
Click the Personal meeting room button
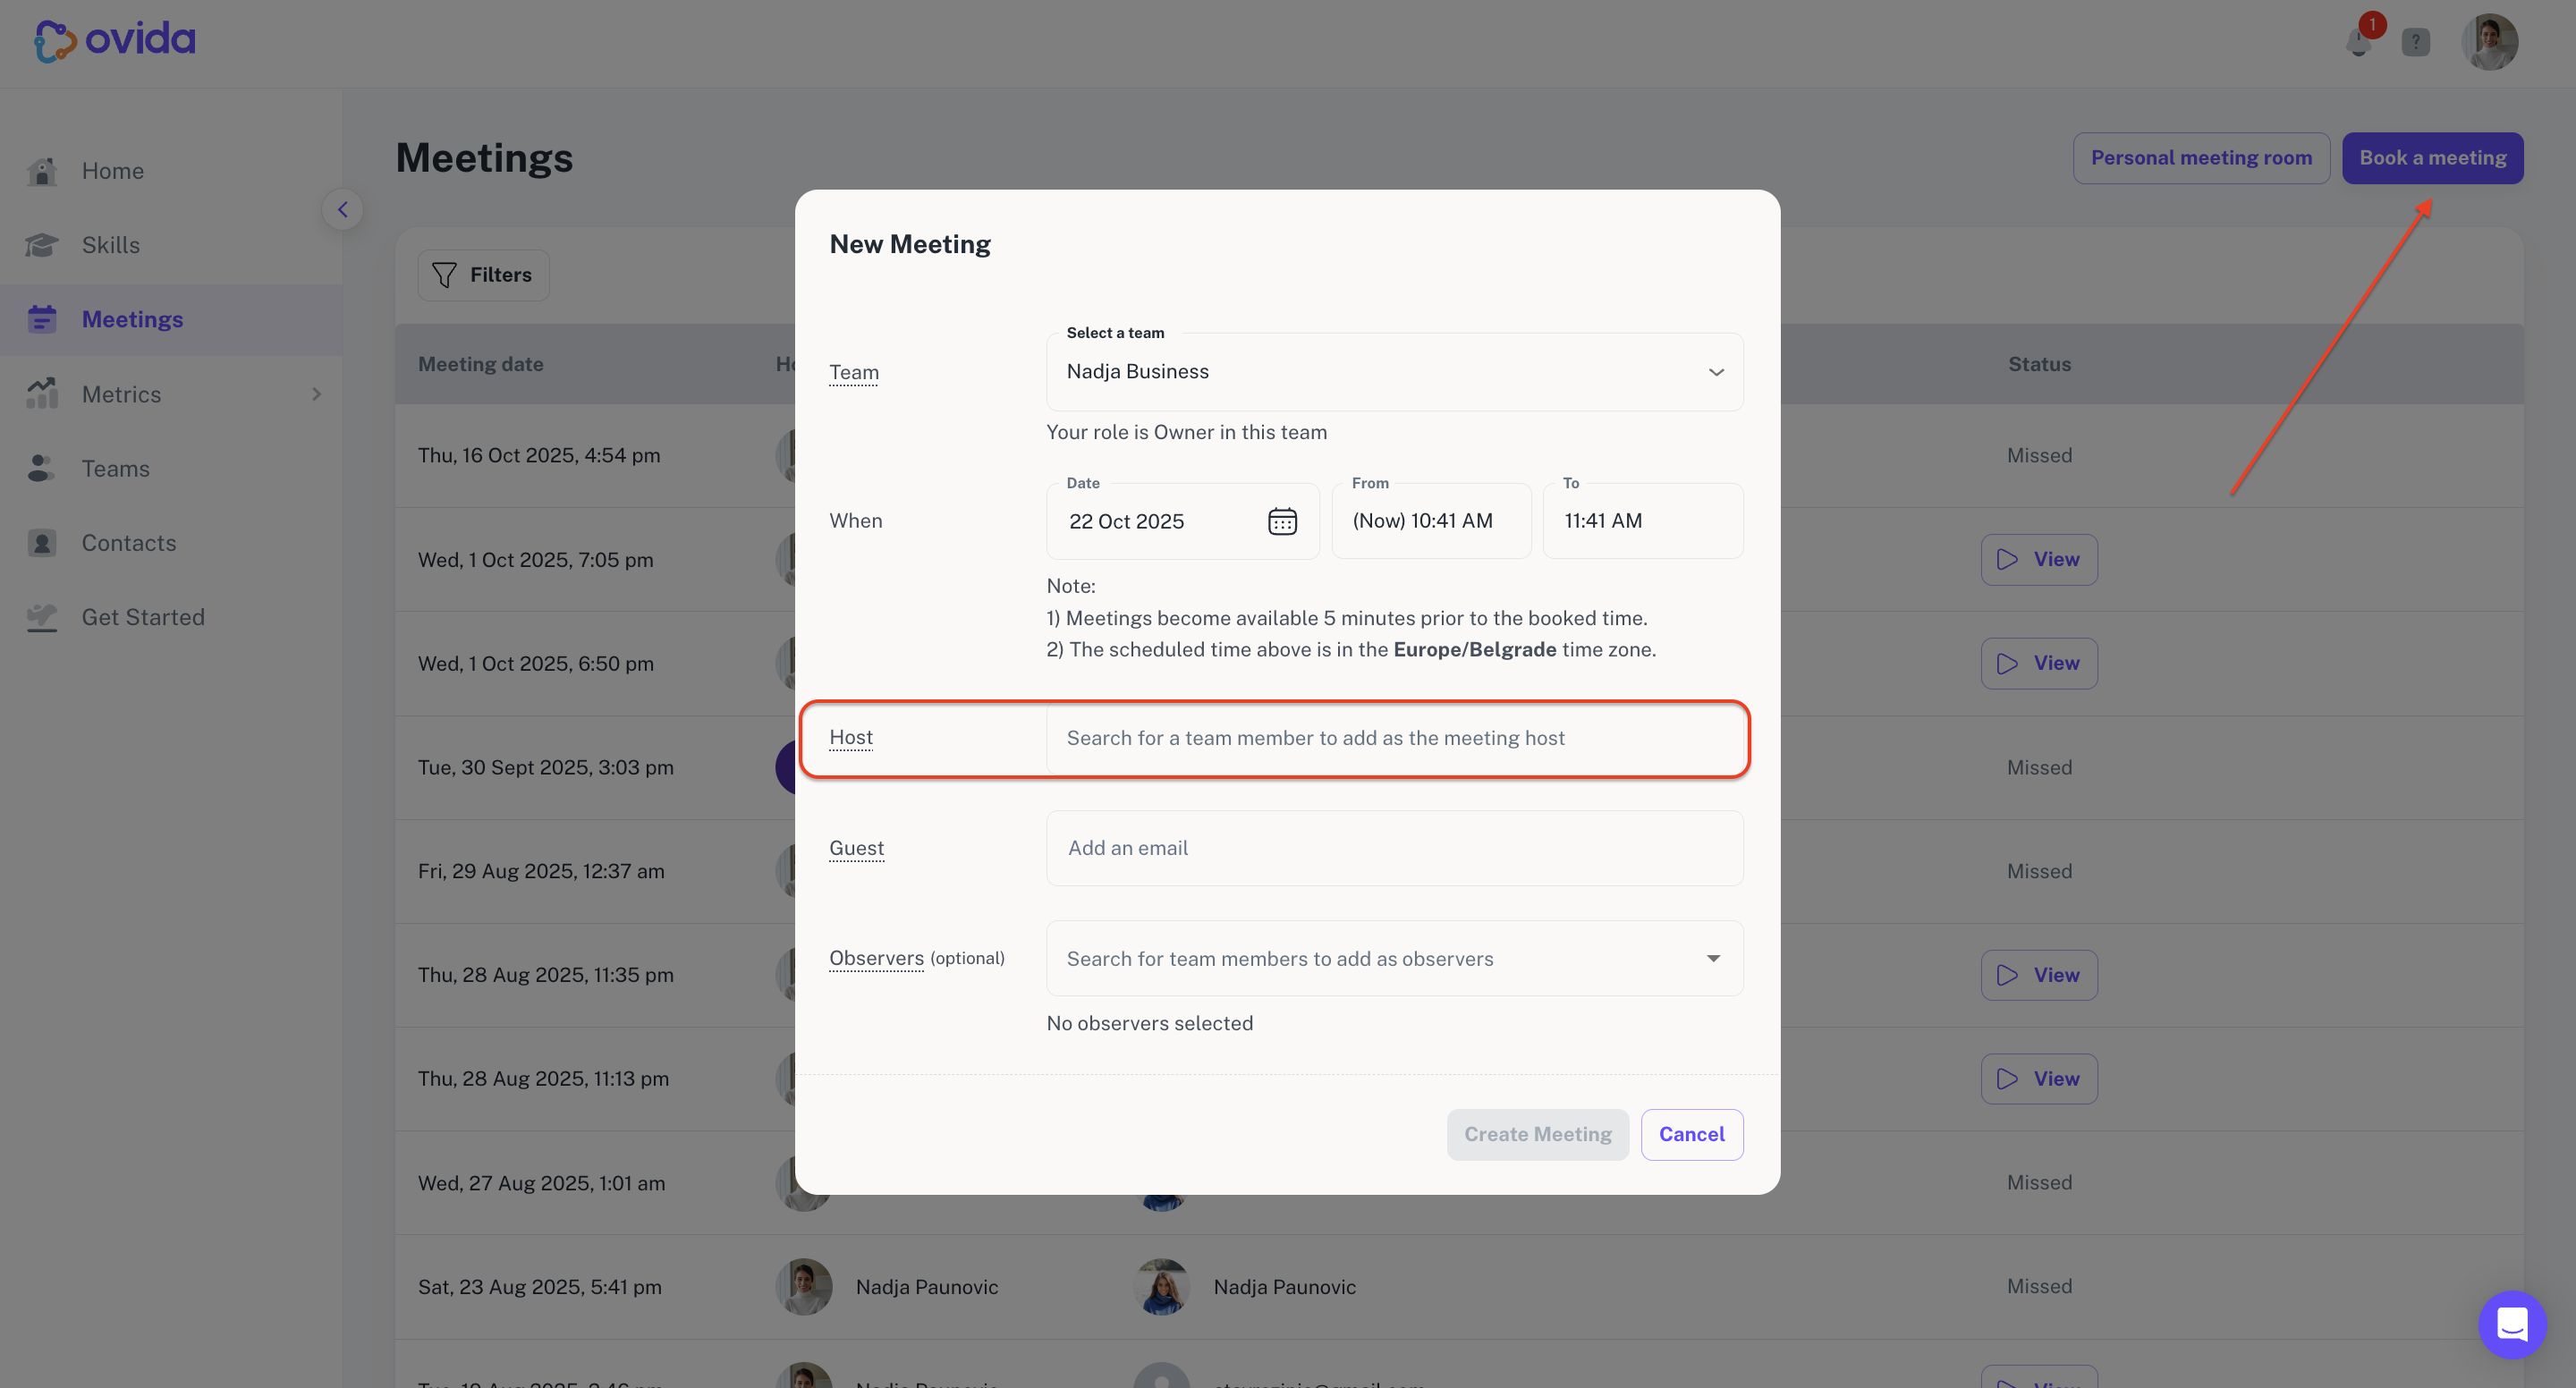pyautogui.click(x=2201, y=158)
